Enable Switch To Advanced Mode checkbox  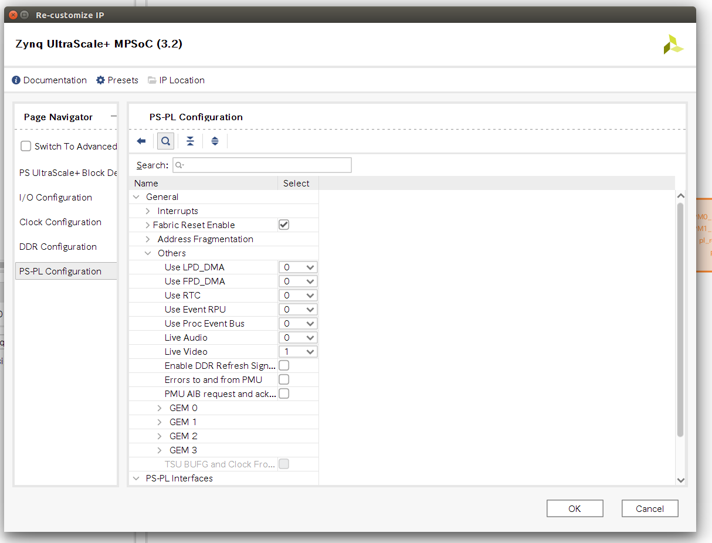click(x=26, y=147)
